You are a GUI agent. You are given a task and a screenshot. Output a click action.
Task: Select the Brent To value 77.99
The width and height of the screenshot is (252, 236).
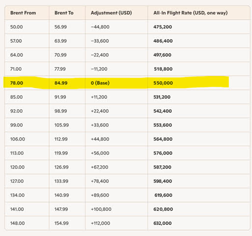[60, 69]
